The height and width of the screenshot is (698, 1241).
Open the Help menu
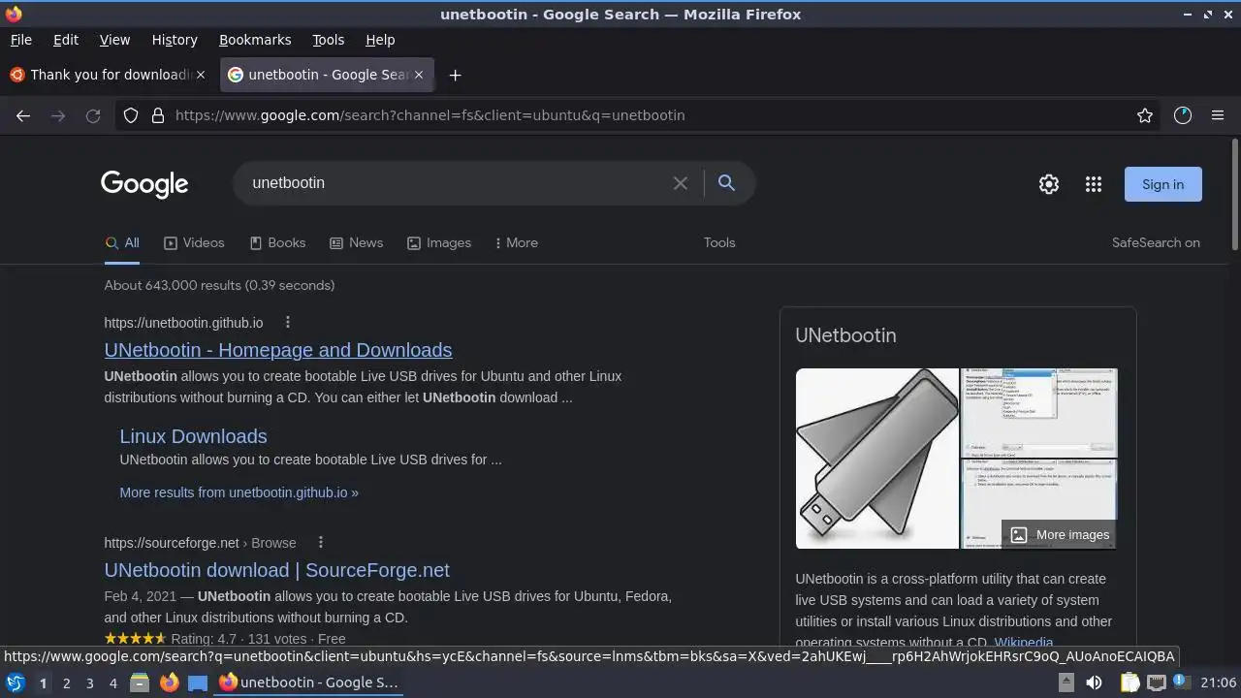[x=380, y=40]
